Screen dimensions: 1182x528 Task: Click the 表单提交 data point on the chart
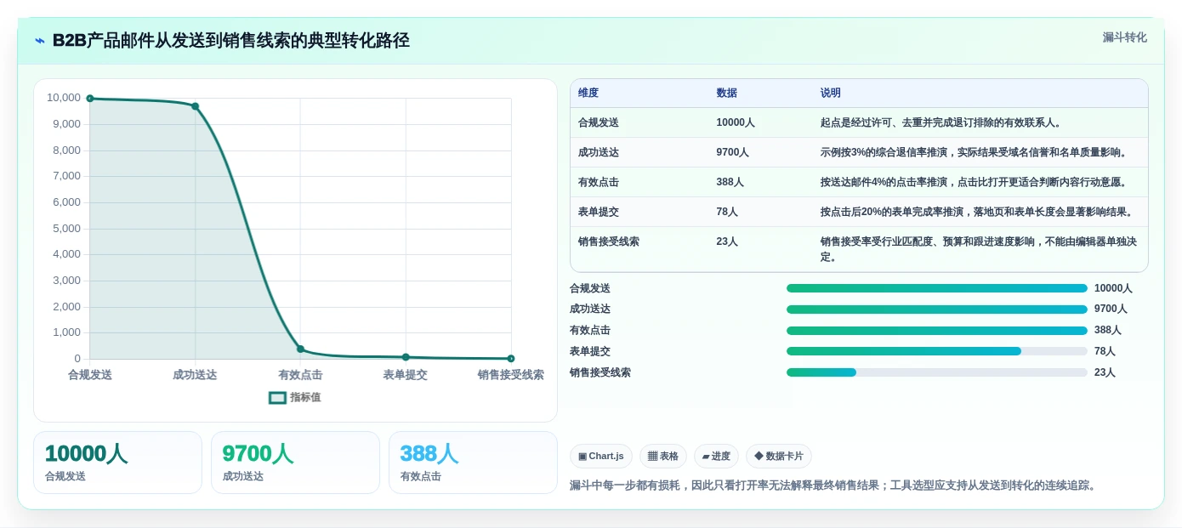point(406,357)
